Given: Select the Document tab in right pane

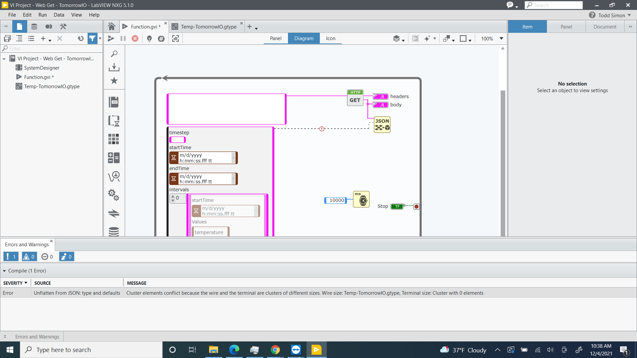Looking at the screenshot, I should coord(605,27).
